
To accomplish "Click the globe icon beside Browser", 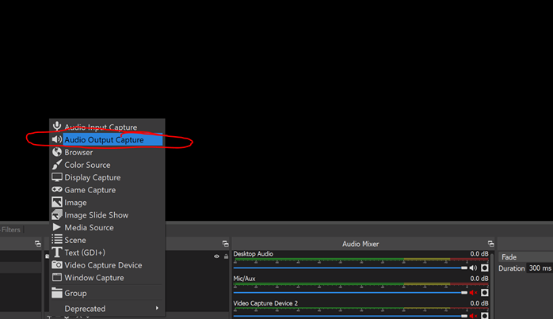I will coord(57,152).
